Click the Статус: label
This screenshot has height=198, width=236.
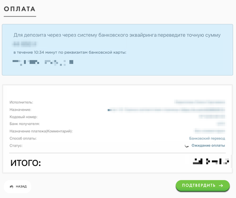pyautogui.click(x=16, y=146)
